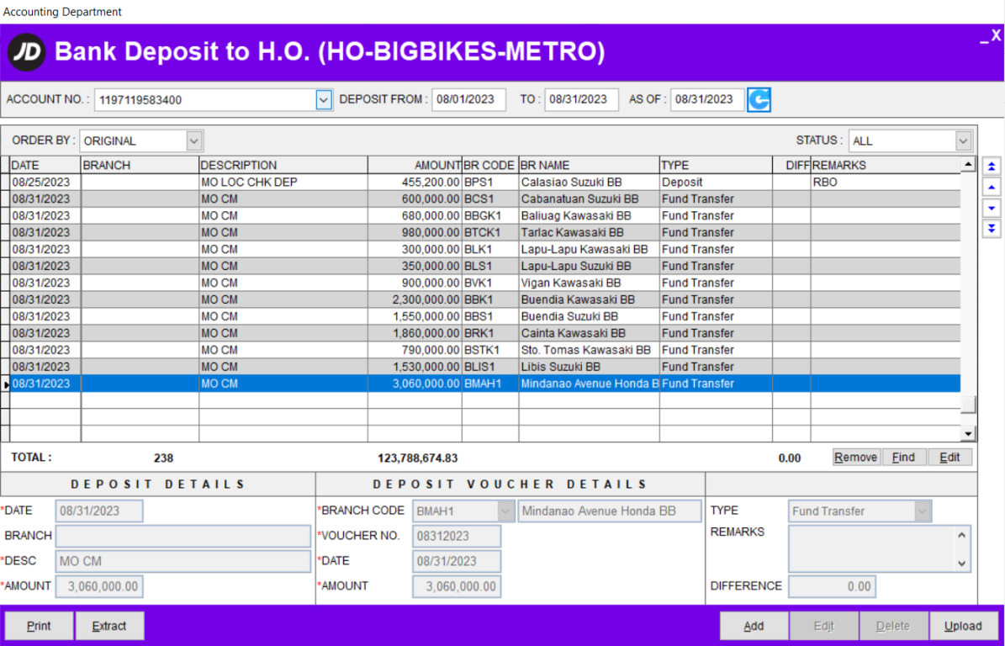
Task: Click the Upload button
Action: pos(963,626)
